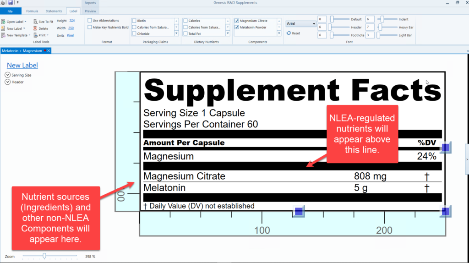
Task: Click the Header font size slider
Action: coord(339,27)
